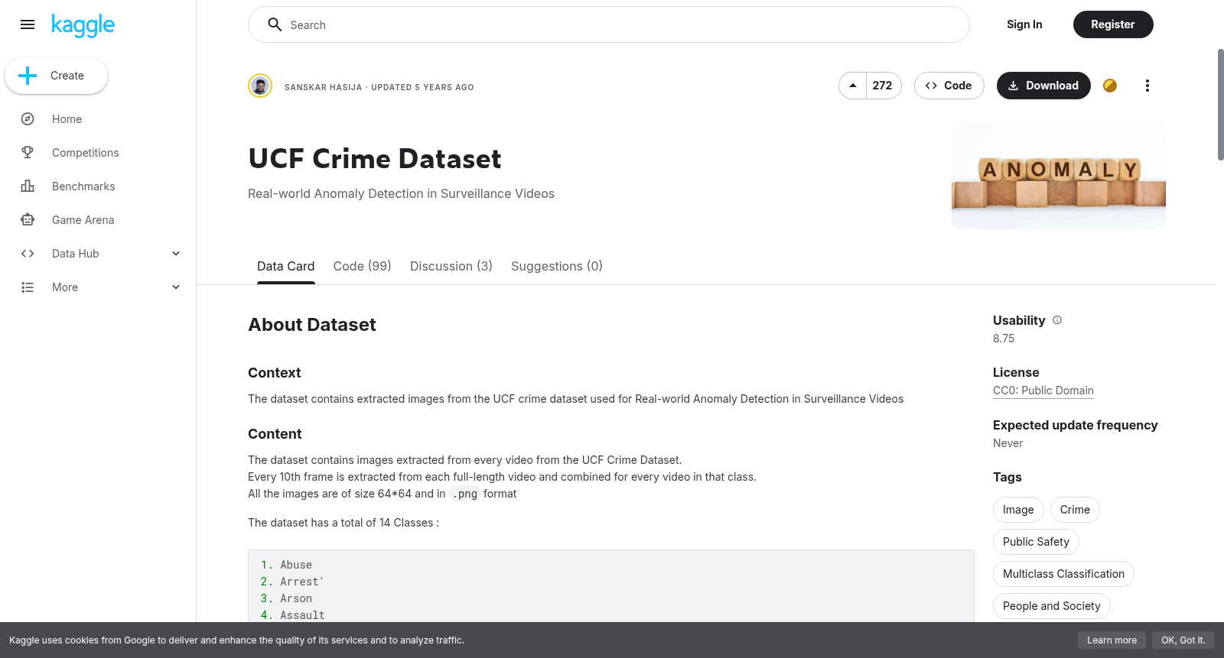
Task: Click into the Search field
Action: 609,24
